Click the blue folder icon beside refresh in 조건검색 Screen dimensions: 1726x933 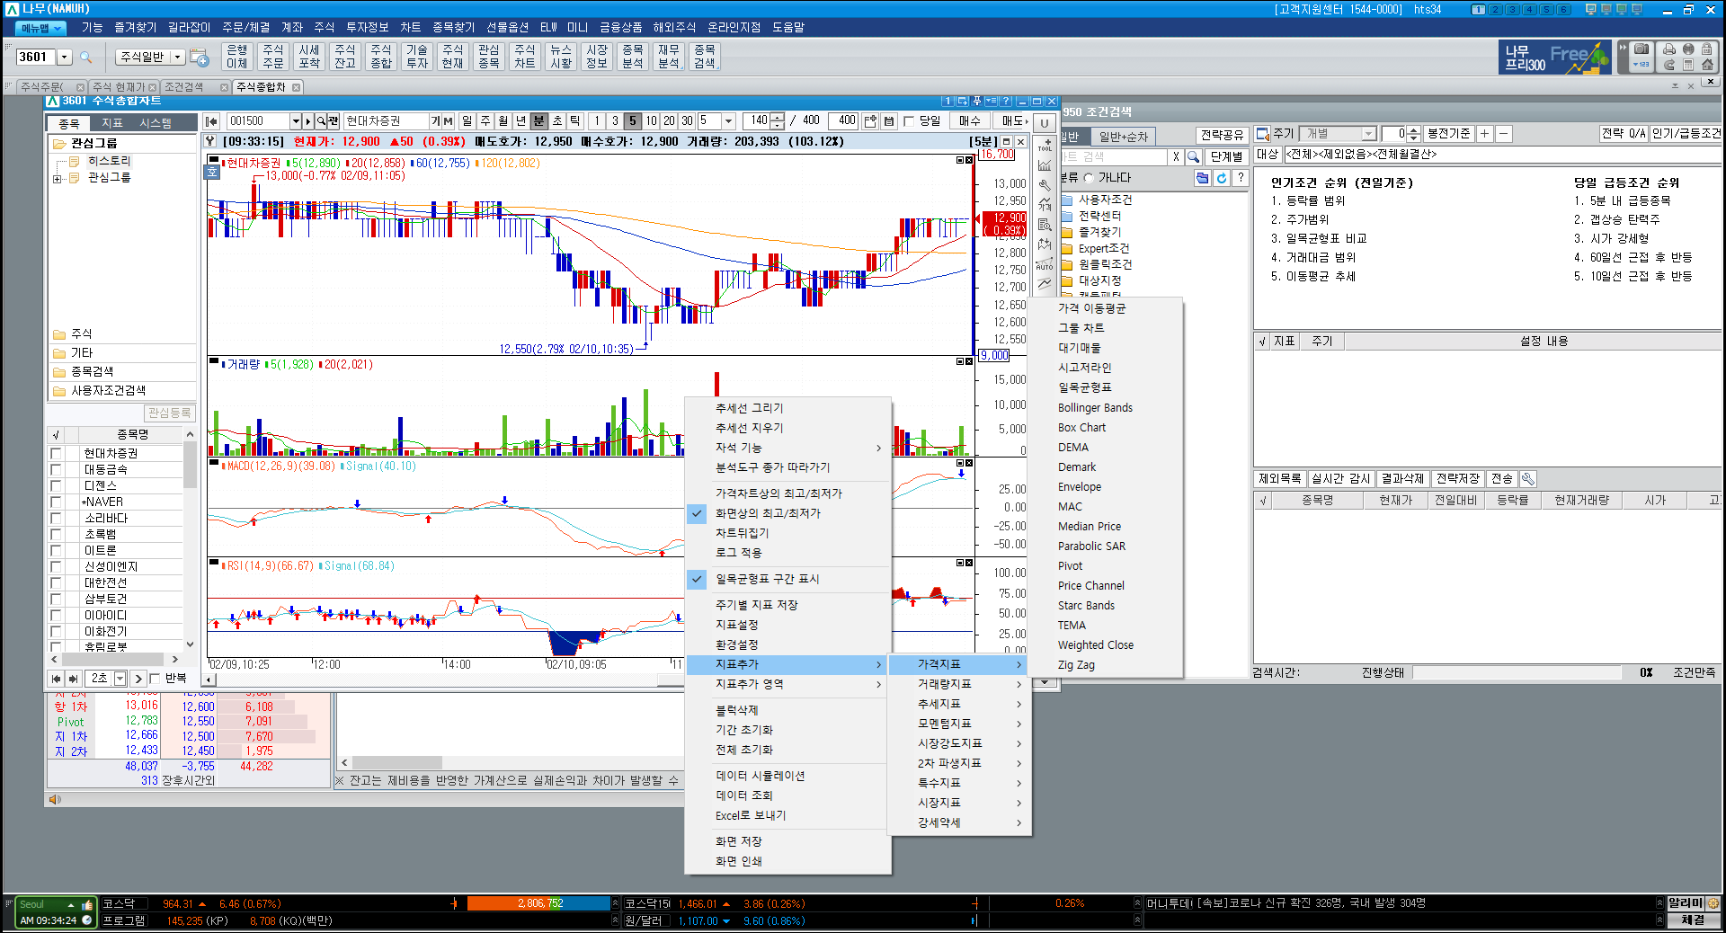tap(1202, 178)
